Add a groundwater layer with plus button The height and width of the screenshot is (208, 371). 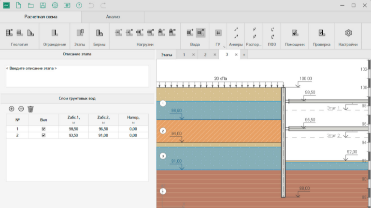click(12, 109)
